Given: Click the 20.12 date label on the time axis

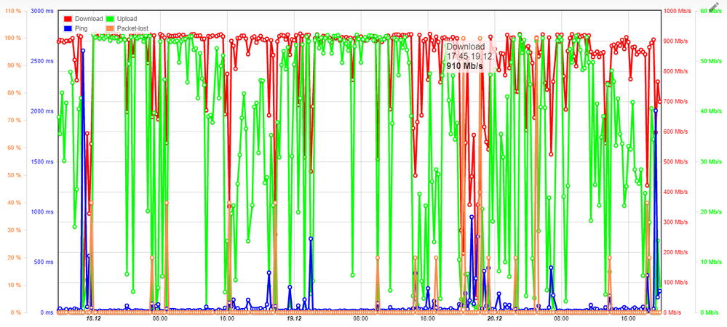Looking at the screenshot, I should [x=494, y=319].
